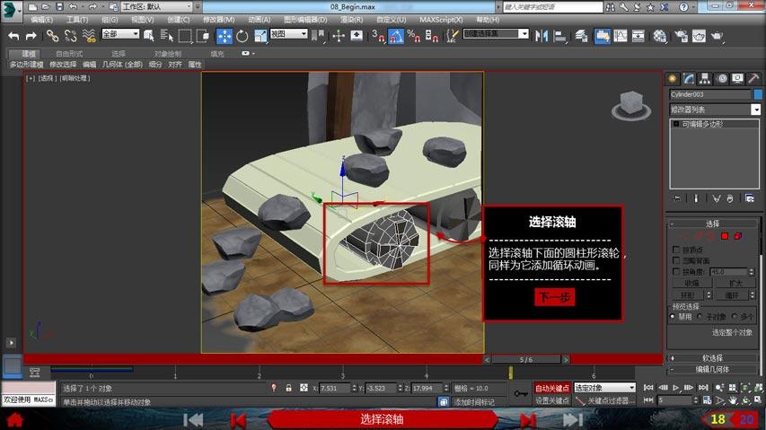The image size is (766, 430).
Task: Enable the 按角度 checkbox
Action: pos(676,271)
